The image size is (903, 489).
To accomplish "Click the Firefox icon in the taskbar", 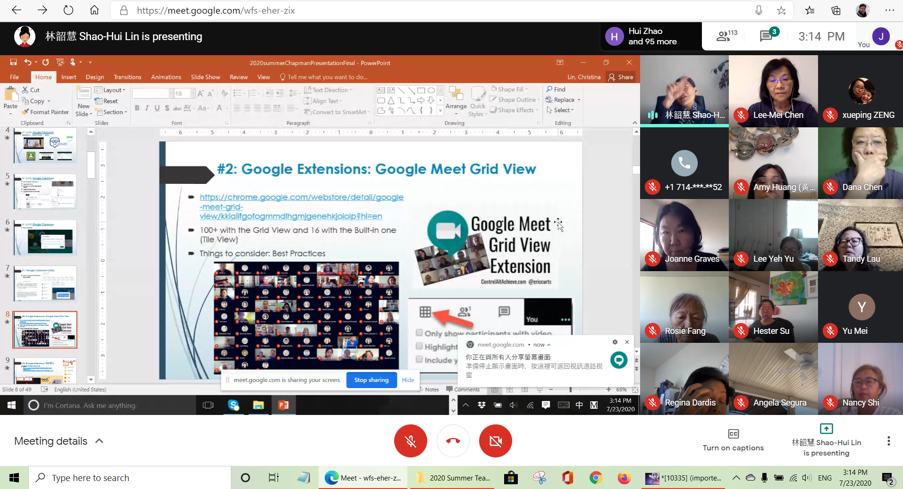I will [x=624, y=478].
